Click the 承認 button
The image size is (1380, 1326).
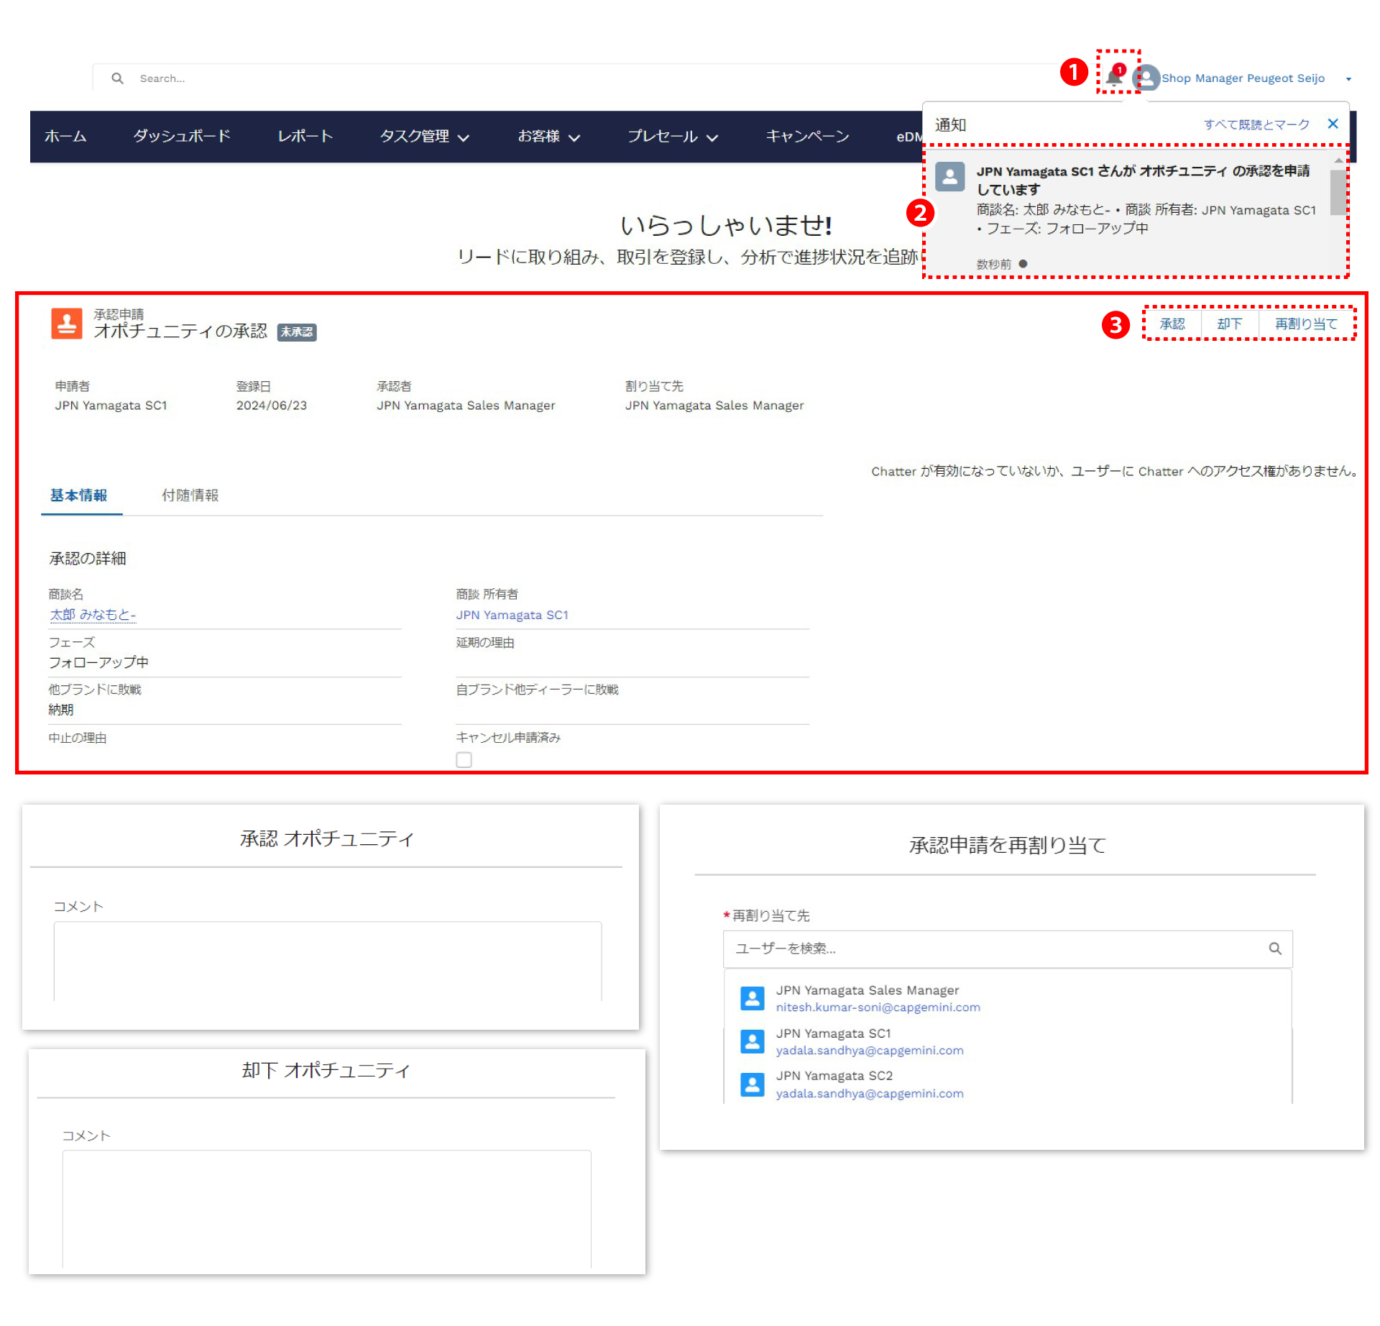(x=1172, y=324)
